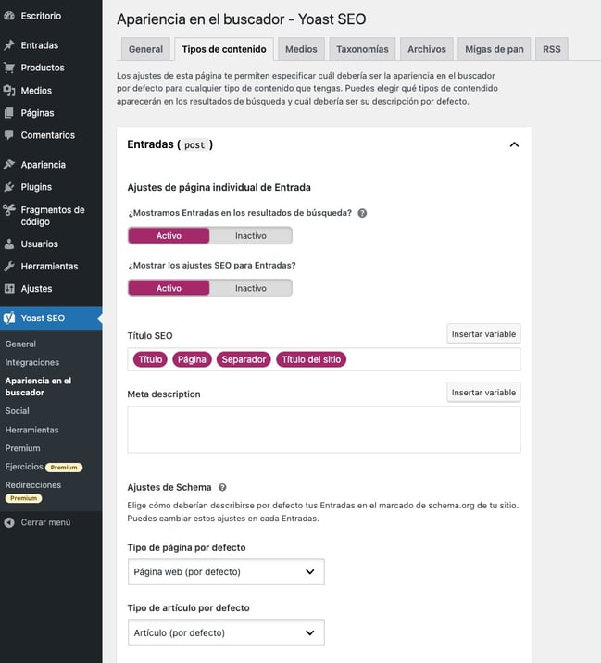Image resolution: width=601 pixels, height=663 pixels.
Task: Click the Medios media icon
Action: (x=9, y=90)
